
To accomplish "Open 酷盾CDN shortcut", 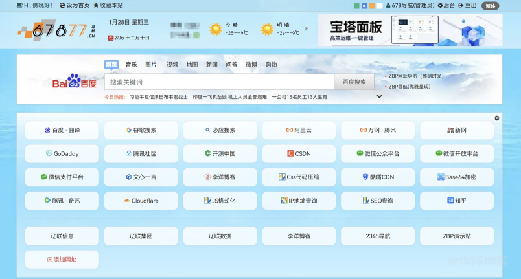I will coord(378,177).
